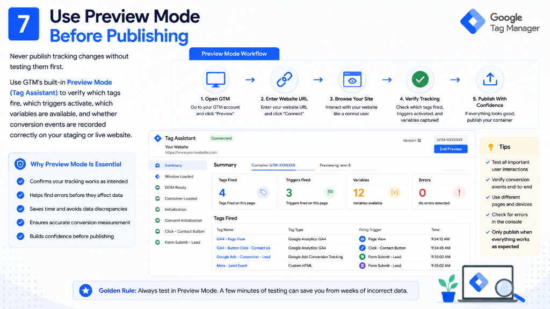The height and width of the screenshot is (309, 550).
Task: Click the tick beside Use different pages
Action: coord(488,197)
